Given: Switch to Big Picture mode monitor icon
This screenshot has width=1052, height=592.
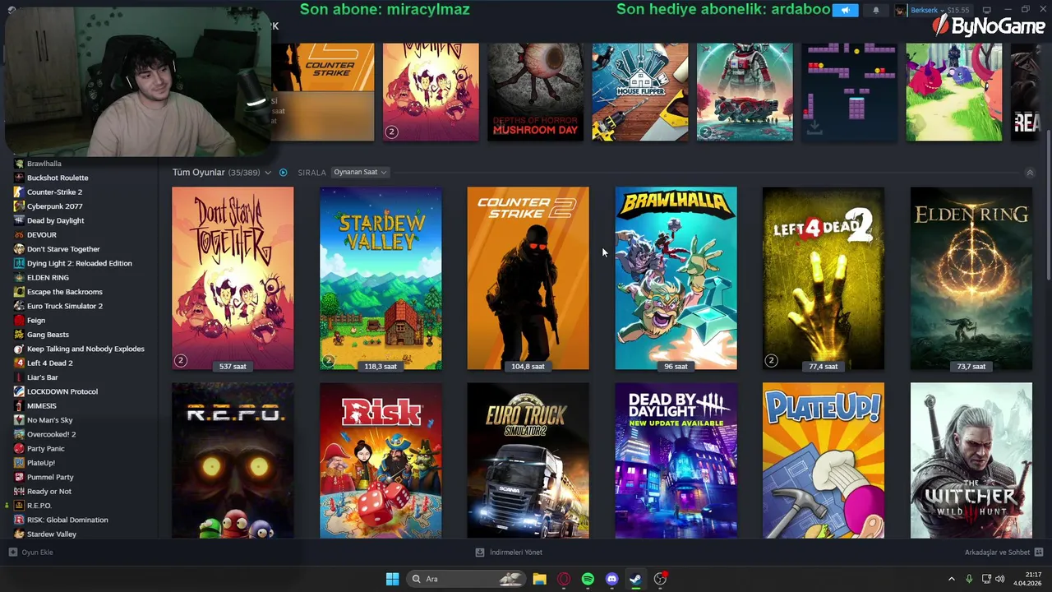Looking at the screenshot, I should point(987,10).
